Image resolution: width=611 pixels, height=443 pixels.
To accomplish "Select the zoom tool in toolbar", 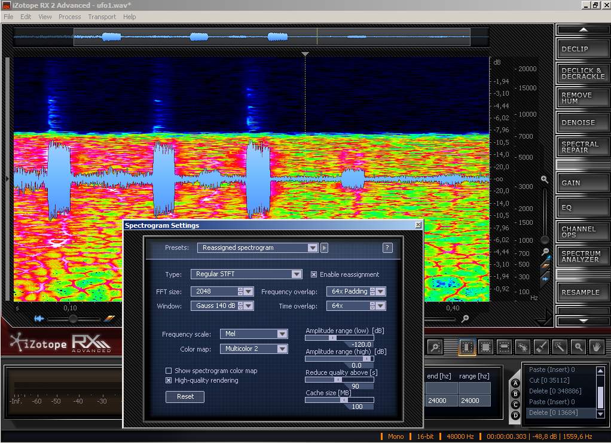I will [578, 346].
